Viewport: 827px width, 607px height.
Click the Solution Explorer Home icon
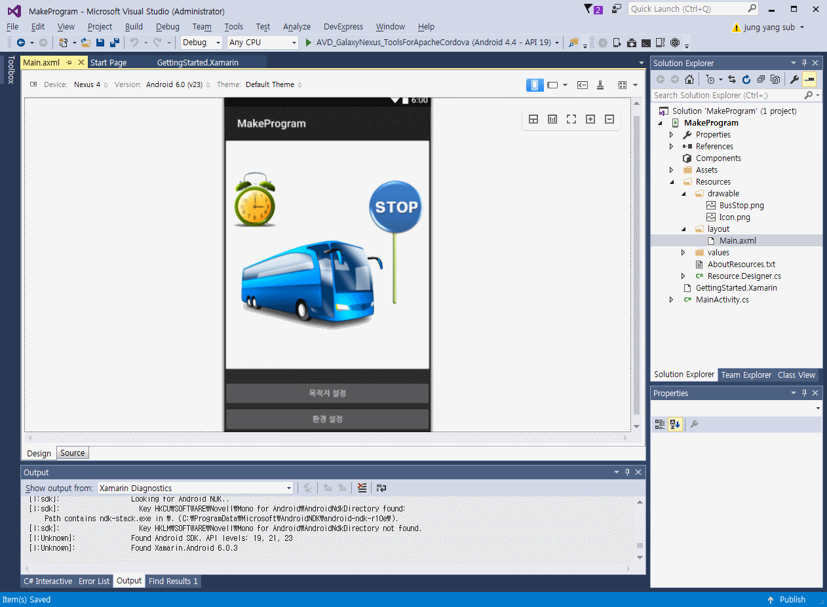click(x=689, y=79)
